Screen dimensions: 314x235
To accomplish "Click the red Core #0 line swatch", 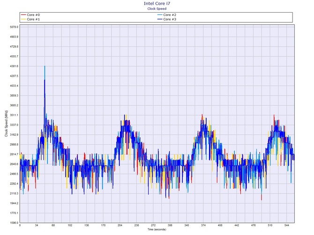I will tap(23, 15).
